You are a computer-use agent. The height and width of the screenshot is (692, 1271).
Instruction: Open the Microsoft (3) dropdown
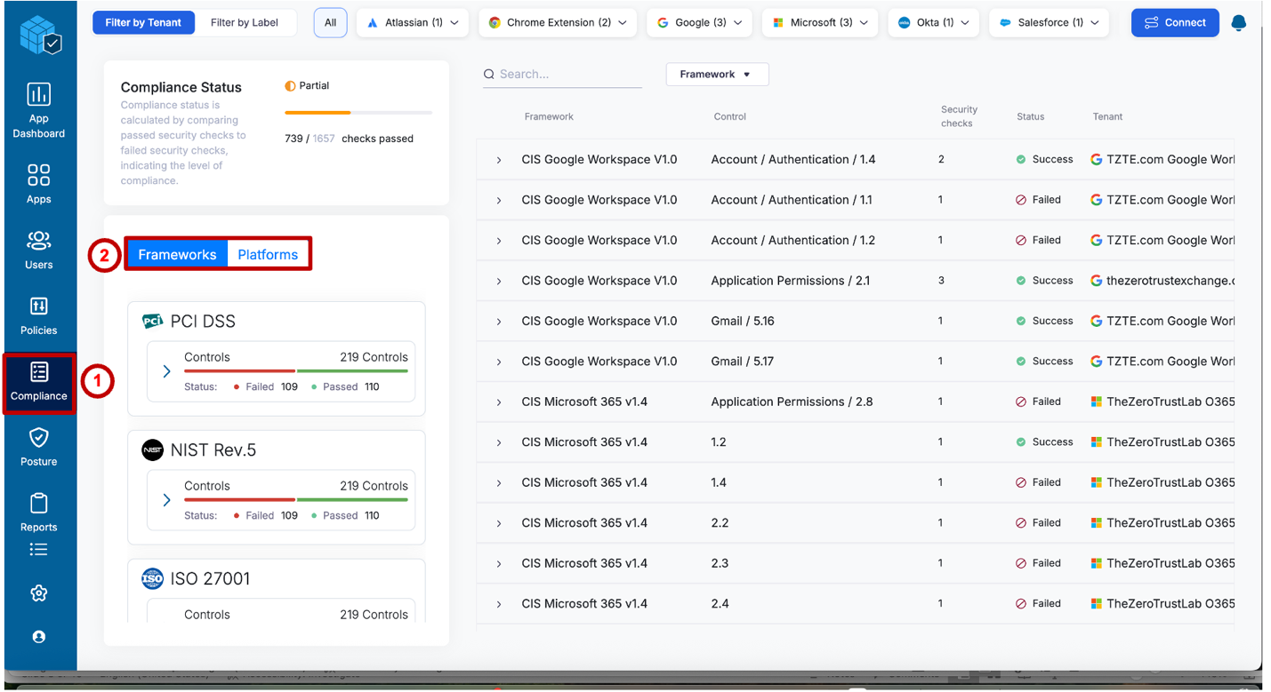click(x=820, y=23)
